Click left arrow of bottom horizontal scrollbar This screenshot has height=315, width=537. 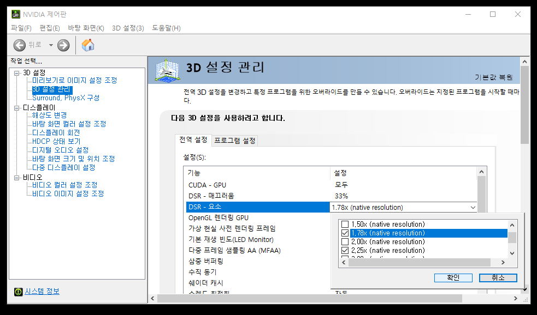pos(153,298)
